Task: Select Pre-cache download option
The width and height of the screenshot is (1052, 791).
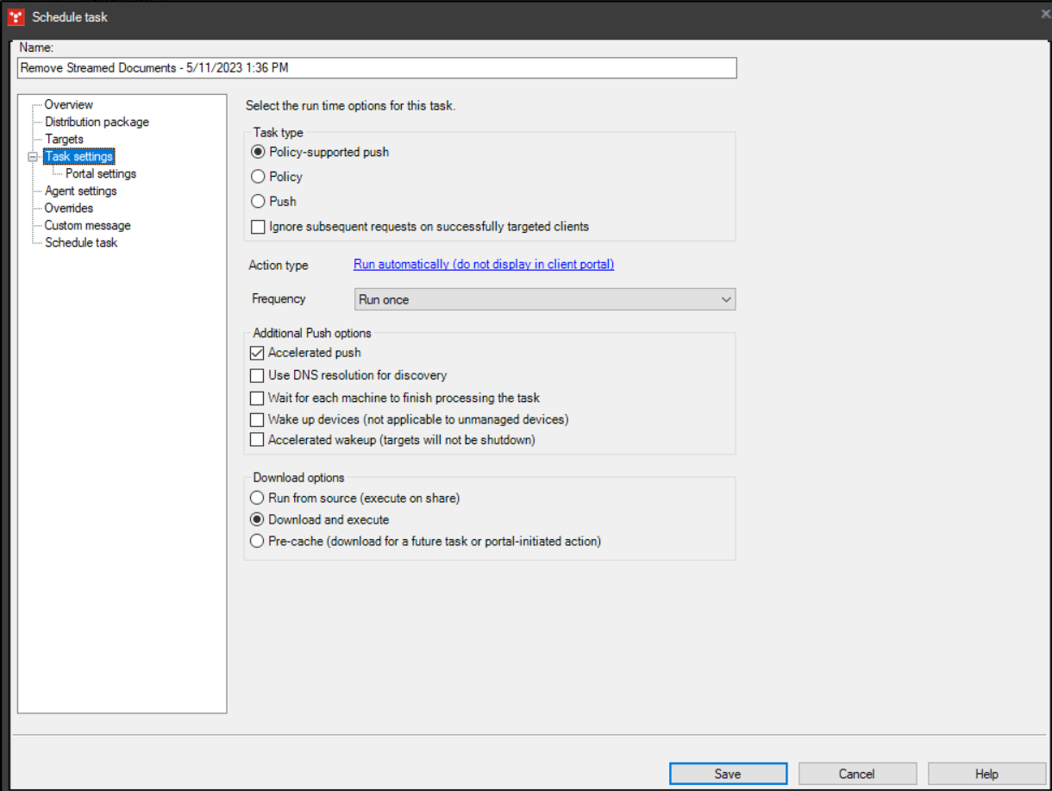Action: pyautogui.click(x=256, y=542)
